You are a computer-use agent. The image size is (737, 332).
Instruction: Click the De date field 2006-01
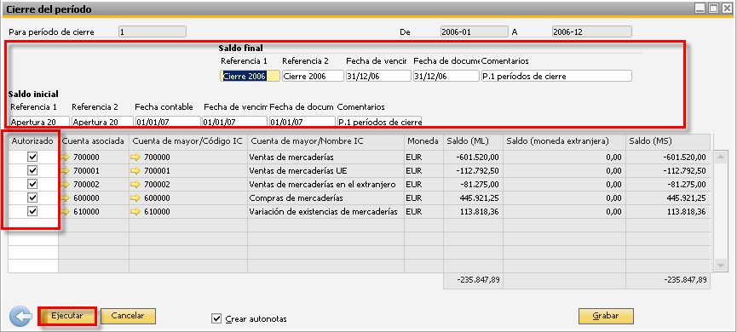[x=475, y=32]
